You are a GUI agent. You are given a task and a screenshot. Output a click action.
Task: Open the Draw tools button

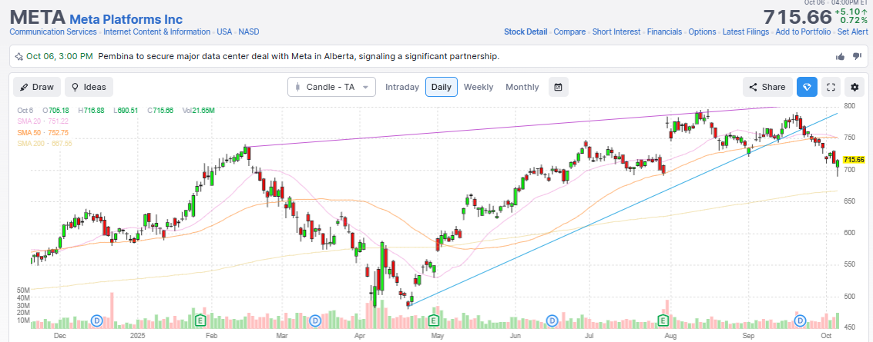pos(37,87)
